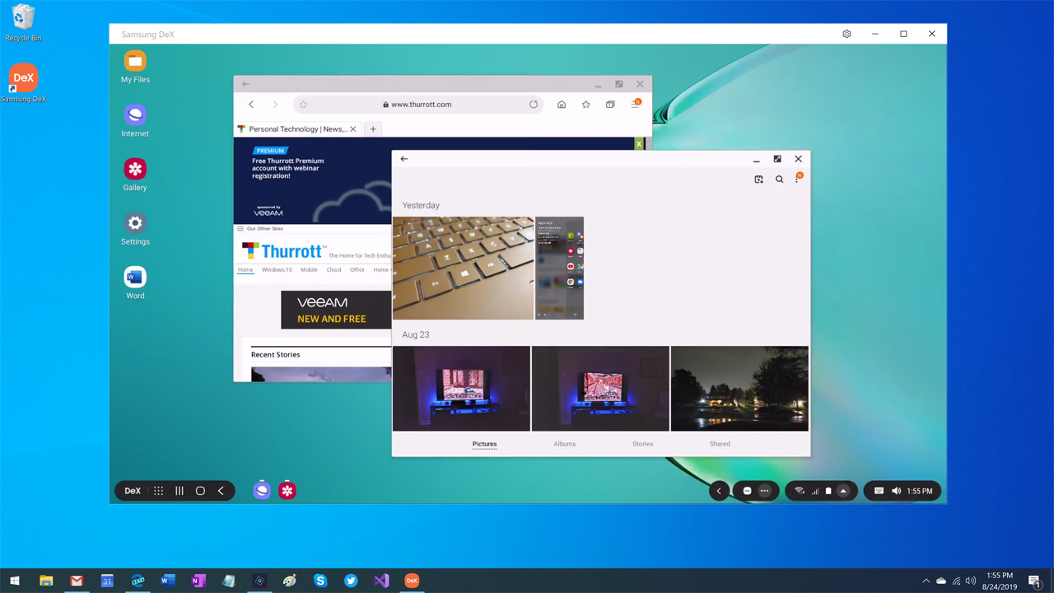Click the www.thurrott.com address bar
The height and width of the screenshot is (593, 1054).
[x=420, y=105]
